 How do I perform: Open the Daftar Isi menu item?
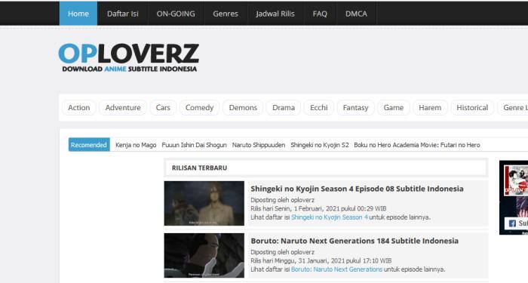tap(122, 14)
